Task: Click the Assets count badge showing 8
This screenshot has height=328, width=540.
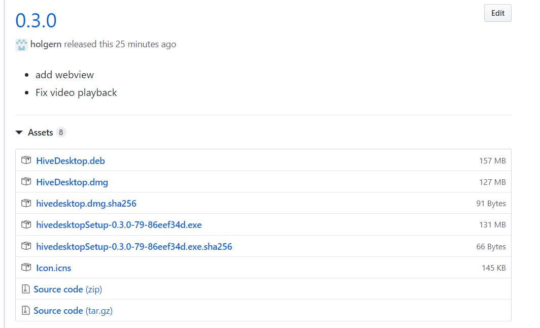Action: pyautogui.click(x=61, y=133)
